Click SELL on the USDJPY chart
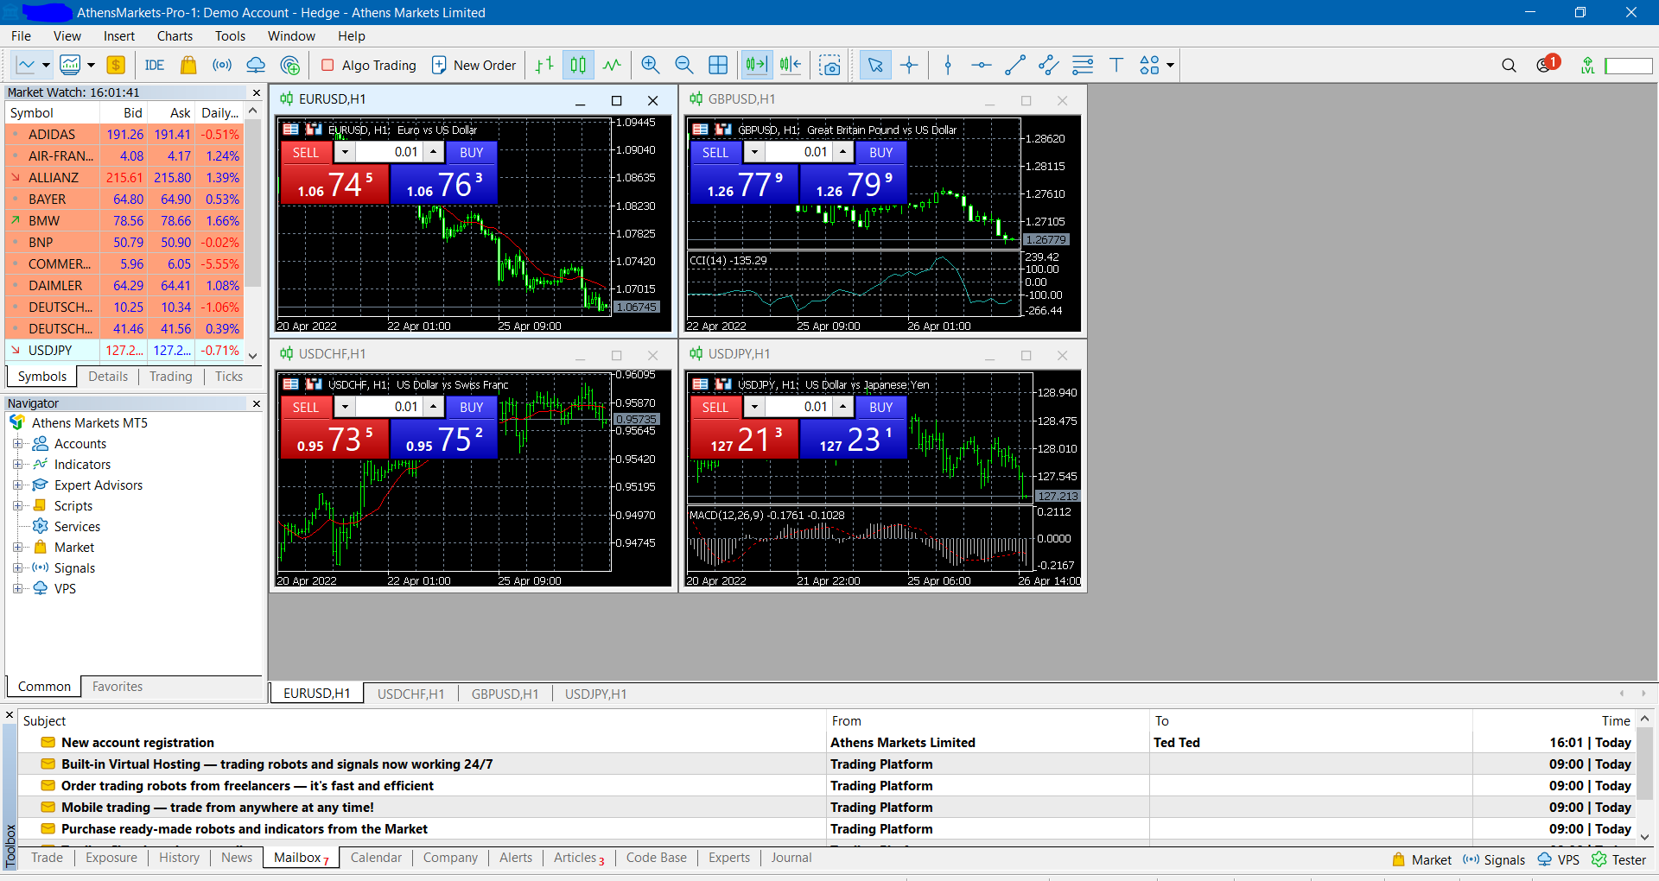 click(x=715, y=407)
